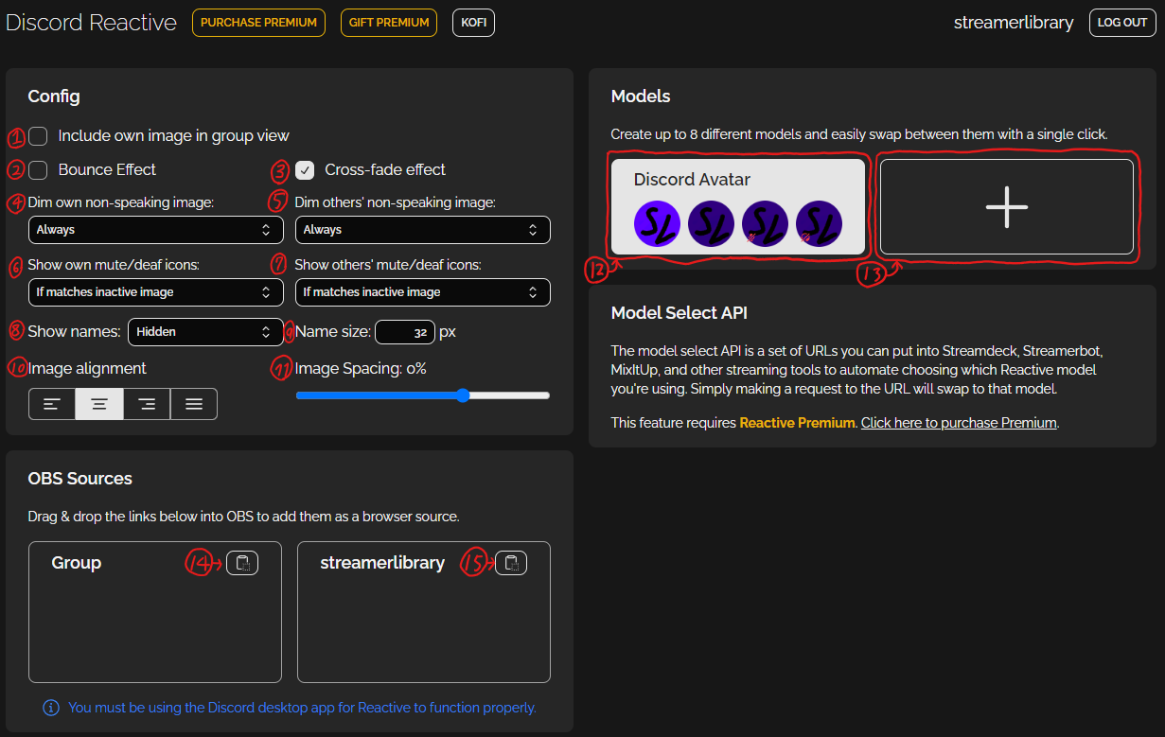The height and width of the screenshot is (737, 1165).
Task: Enable Include own image in group view
Action: 38,136
